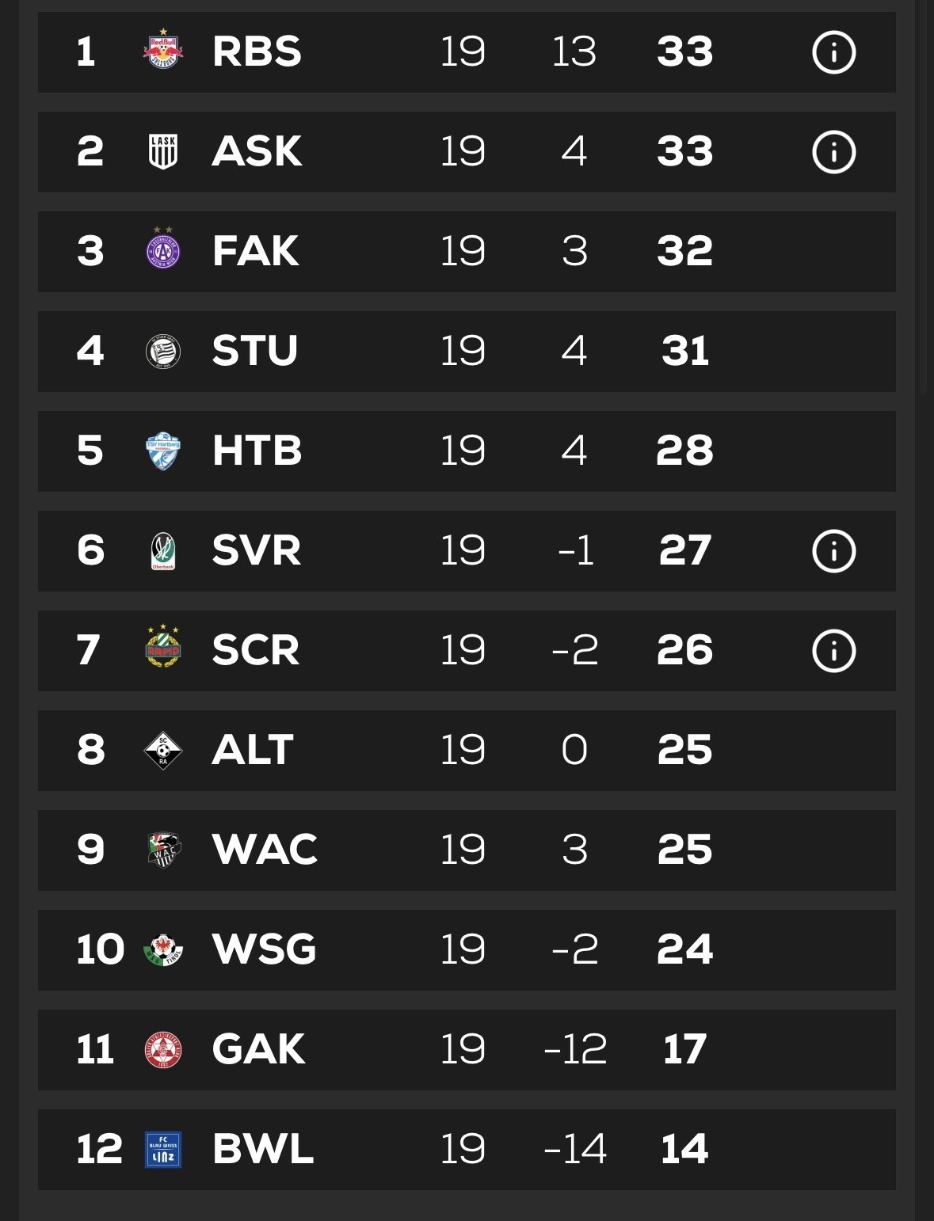Click the Wolfsberger AC wolf crest
This screenshot has width=934, height=1221.
(164, 850)
